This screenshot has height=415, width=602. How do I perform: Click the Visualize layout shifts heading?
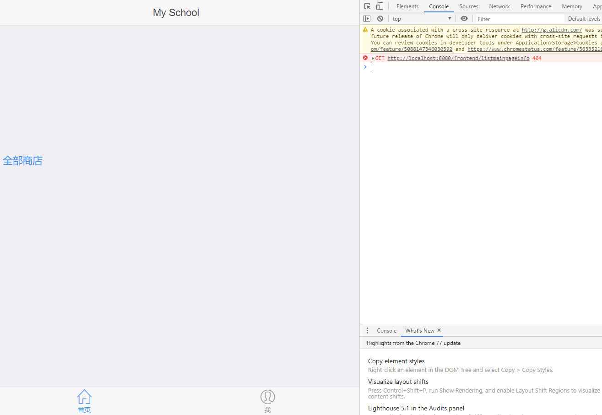(398, 382)
